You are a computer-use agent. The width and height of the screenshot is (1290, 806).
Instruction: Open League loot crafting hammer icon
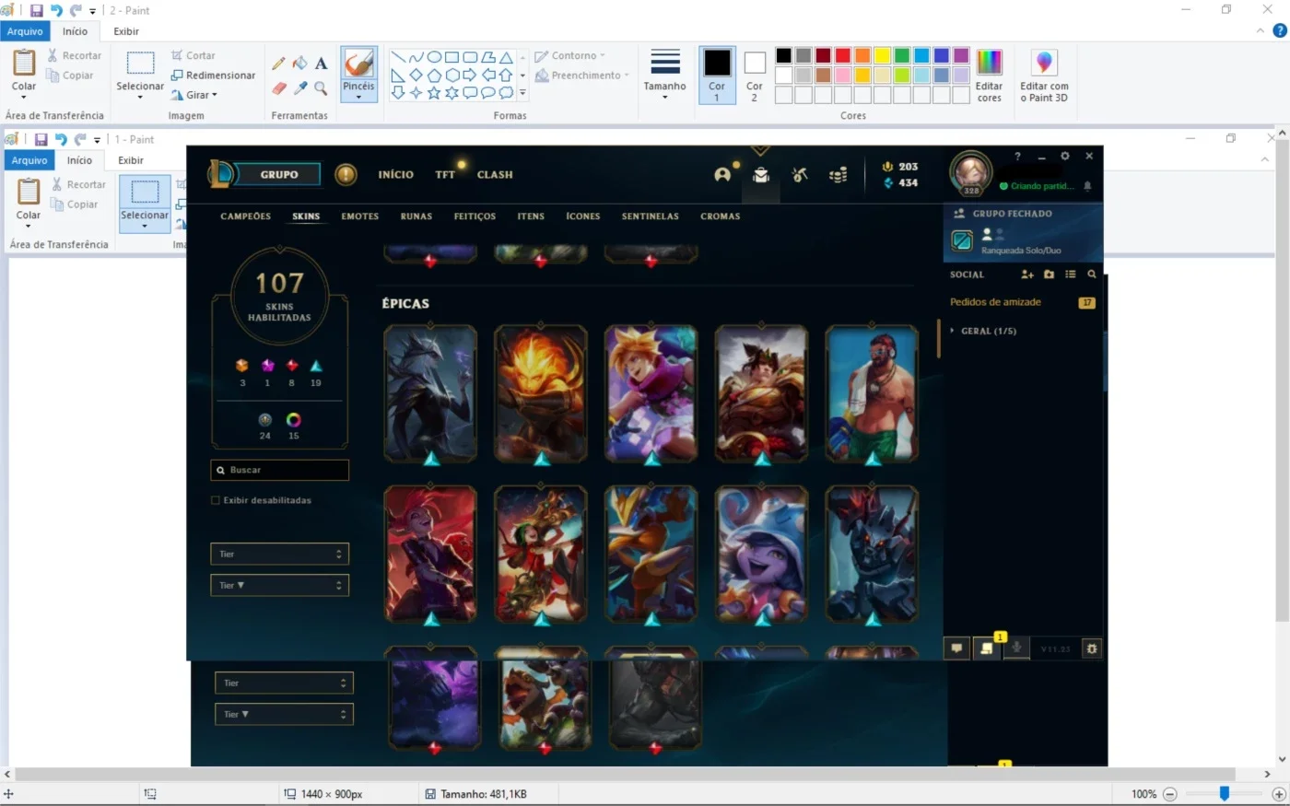point(800,174)
